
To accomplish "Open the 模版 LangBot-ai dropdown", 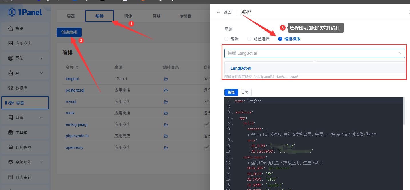I will [x=315, y=53].
